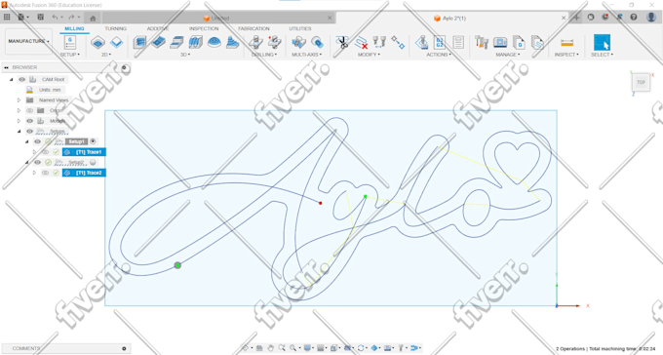The height and width of the screenshot is (355, 663).
Task: Open the user profile avatar
Action: pos(651,18)
